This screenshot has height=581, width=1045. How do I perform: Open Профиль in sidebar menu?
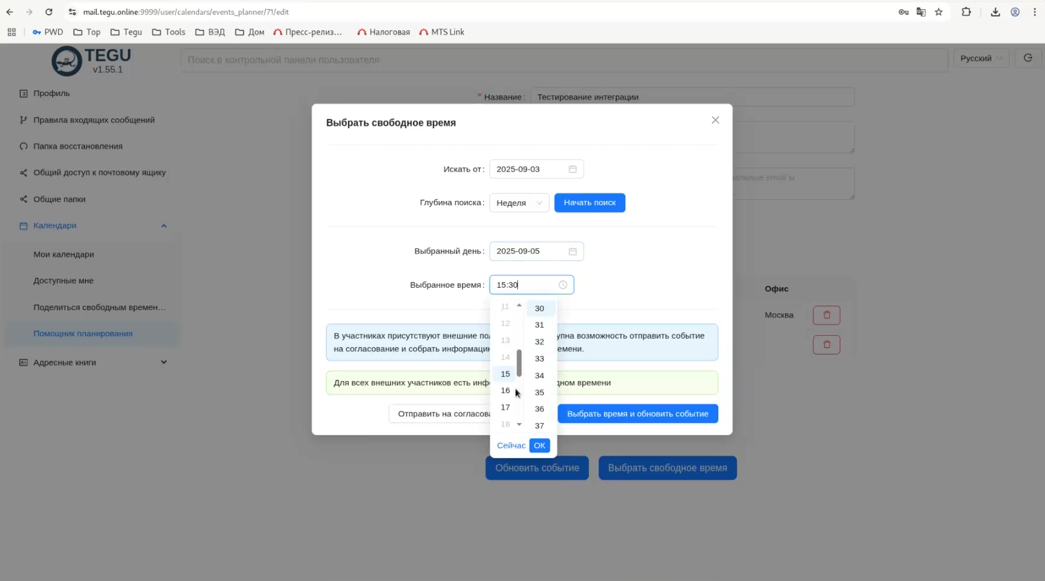(51, 94)
